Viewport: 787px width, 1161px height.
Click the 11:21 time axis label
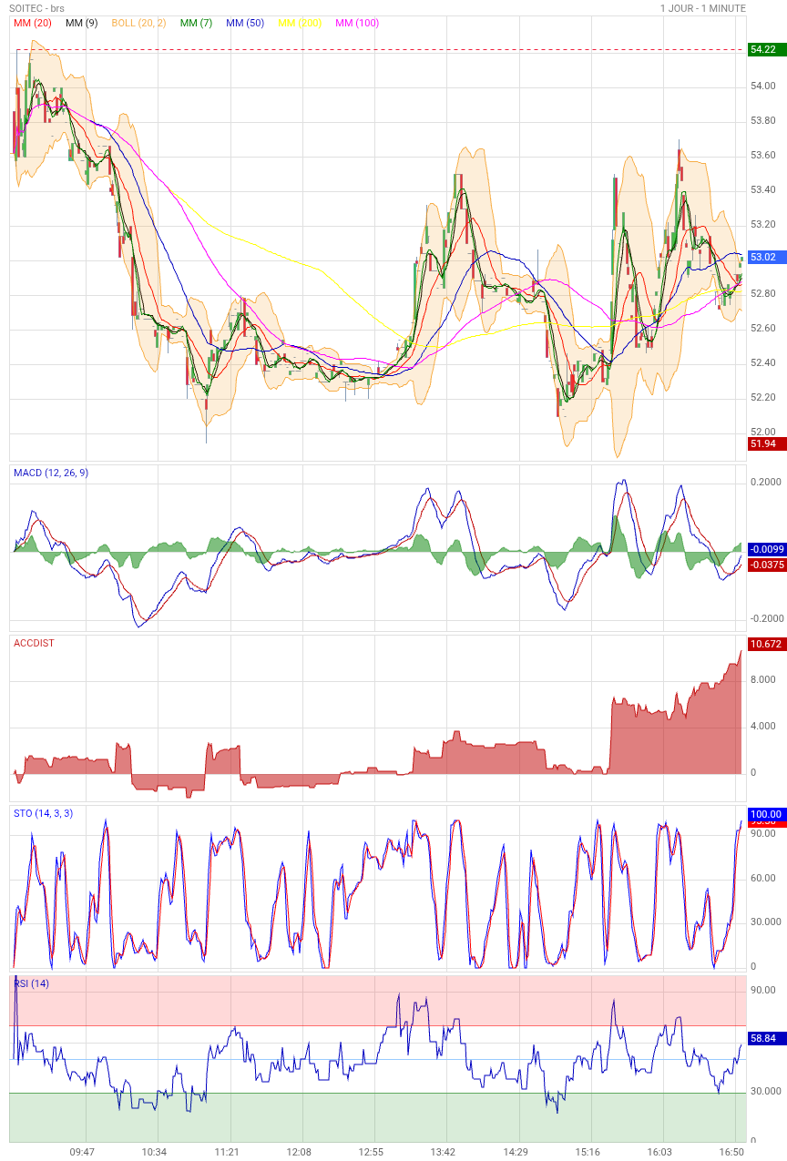pyautogui.click(x=227, y=1152)
